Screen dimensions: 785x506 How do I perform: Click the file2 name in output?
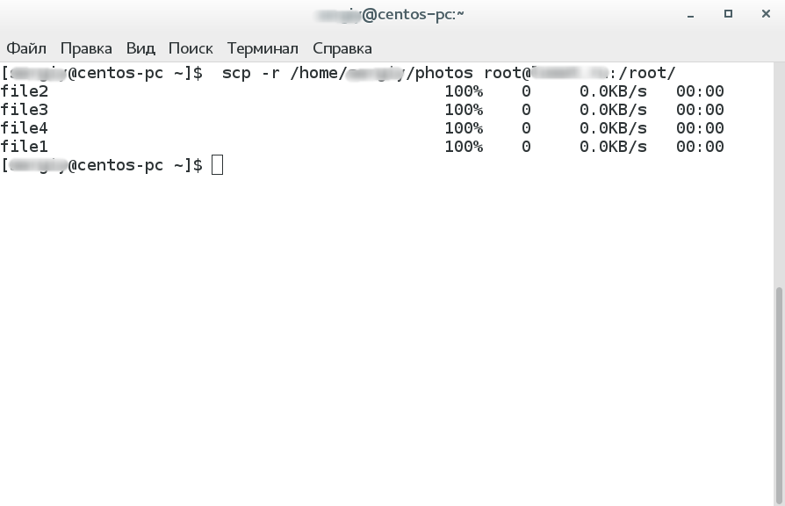click(x=25, y=91)
